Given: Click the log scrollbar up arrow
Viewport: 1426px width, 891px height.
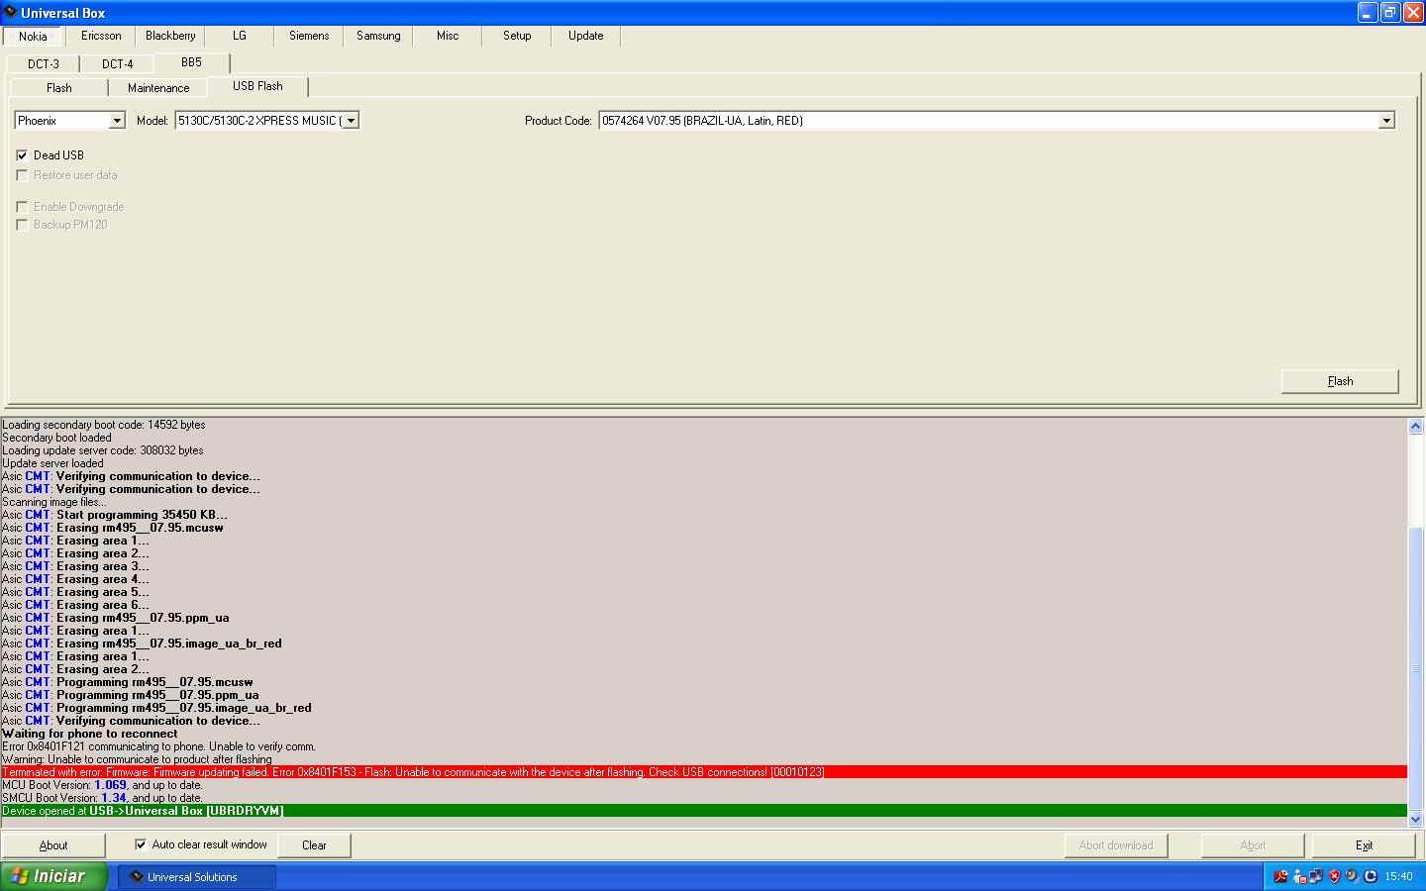Looking at the screenshot, I should coord(1415,427).
